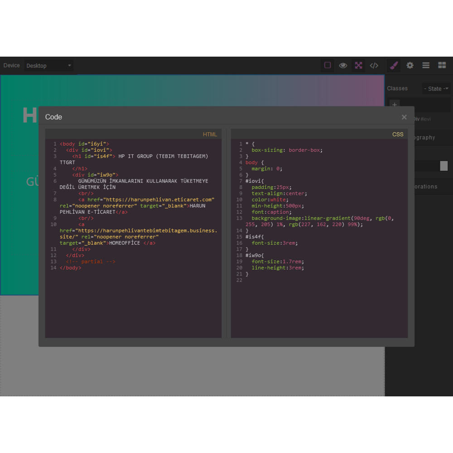Toggle the view components outline icon
The image size is (453, 453).
(328, 65)
